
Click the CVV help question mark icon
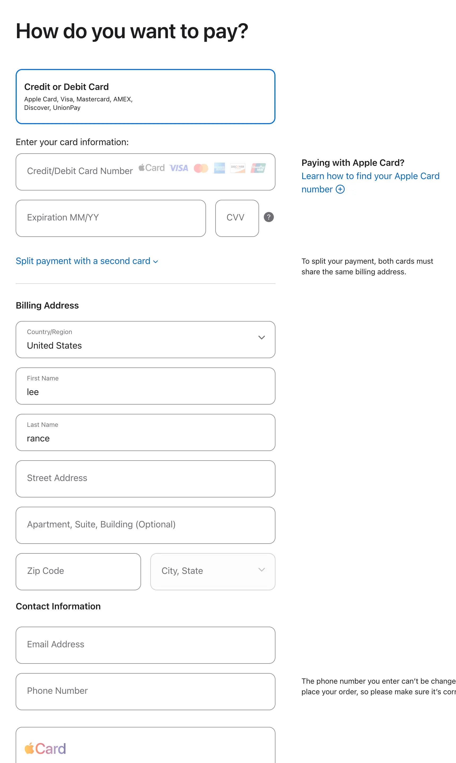pyautogui.click(x=269, y=217)
